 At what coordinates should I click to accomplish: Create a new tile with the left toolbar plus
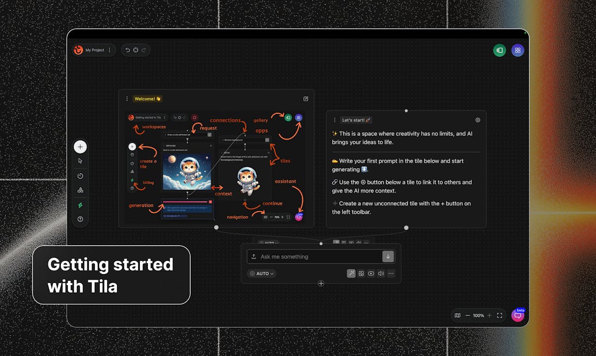(80, 147)
